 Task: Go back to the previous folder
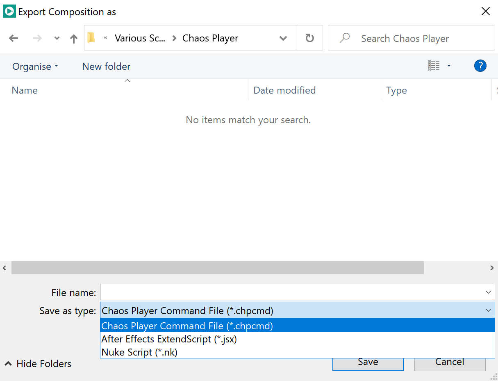pyautogui.click(x=14, y=38)
